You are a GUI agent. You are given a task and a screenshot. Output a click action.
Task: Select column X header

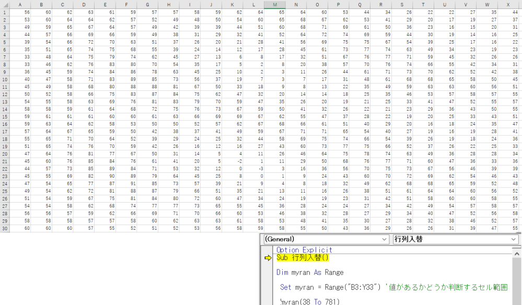tap(508, 4)
